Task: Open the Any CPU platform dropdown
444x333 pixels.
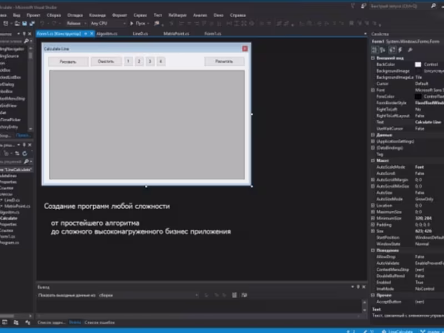Action: point(108,23)
